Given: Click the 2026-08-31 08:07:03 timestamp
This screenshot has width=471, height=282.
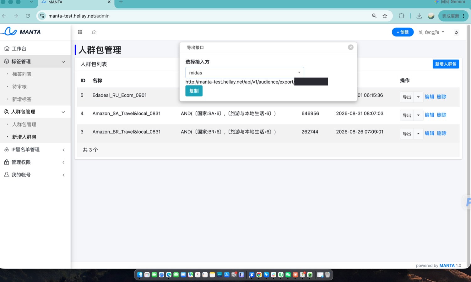Looking at the screenshot, I should click(360, 113).
